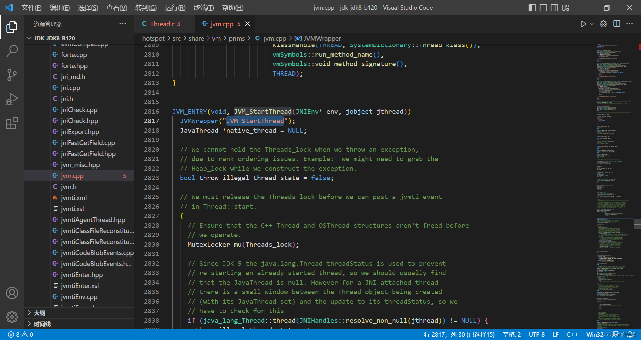Open Manage gear in activity bar
The width and height of the screenshot is (641, 340).
(x=12, y=317)
